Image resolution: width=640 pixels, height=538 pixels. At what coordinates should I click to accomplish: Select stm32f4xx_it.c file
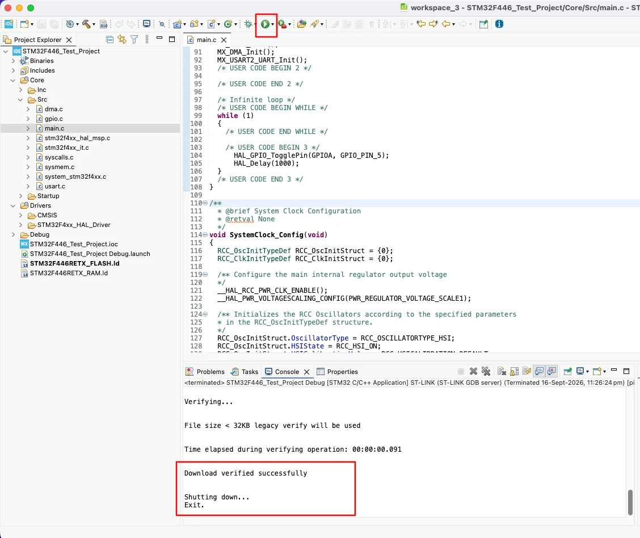(x=66, y=148)
